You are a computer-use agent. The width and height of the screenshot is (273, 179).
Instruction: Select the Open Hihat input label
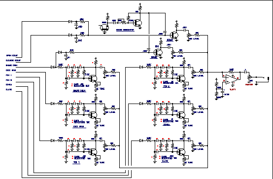click(x=12, y=56)
